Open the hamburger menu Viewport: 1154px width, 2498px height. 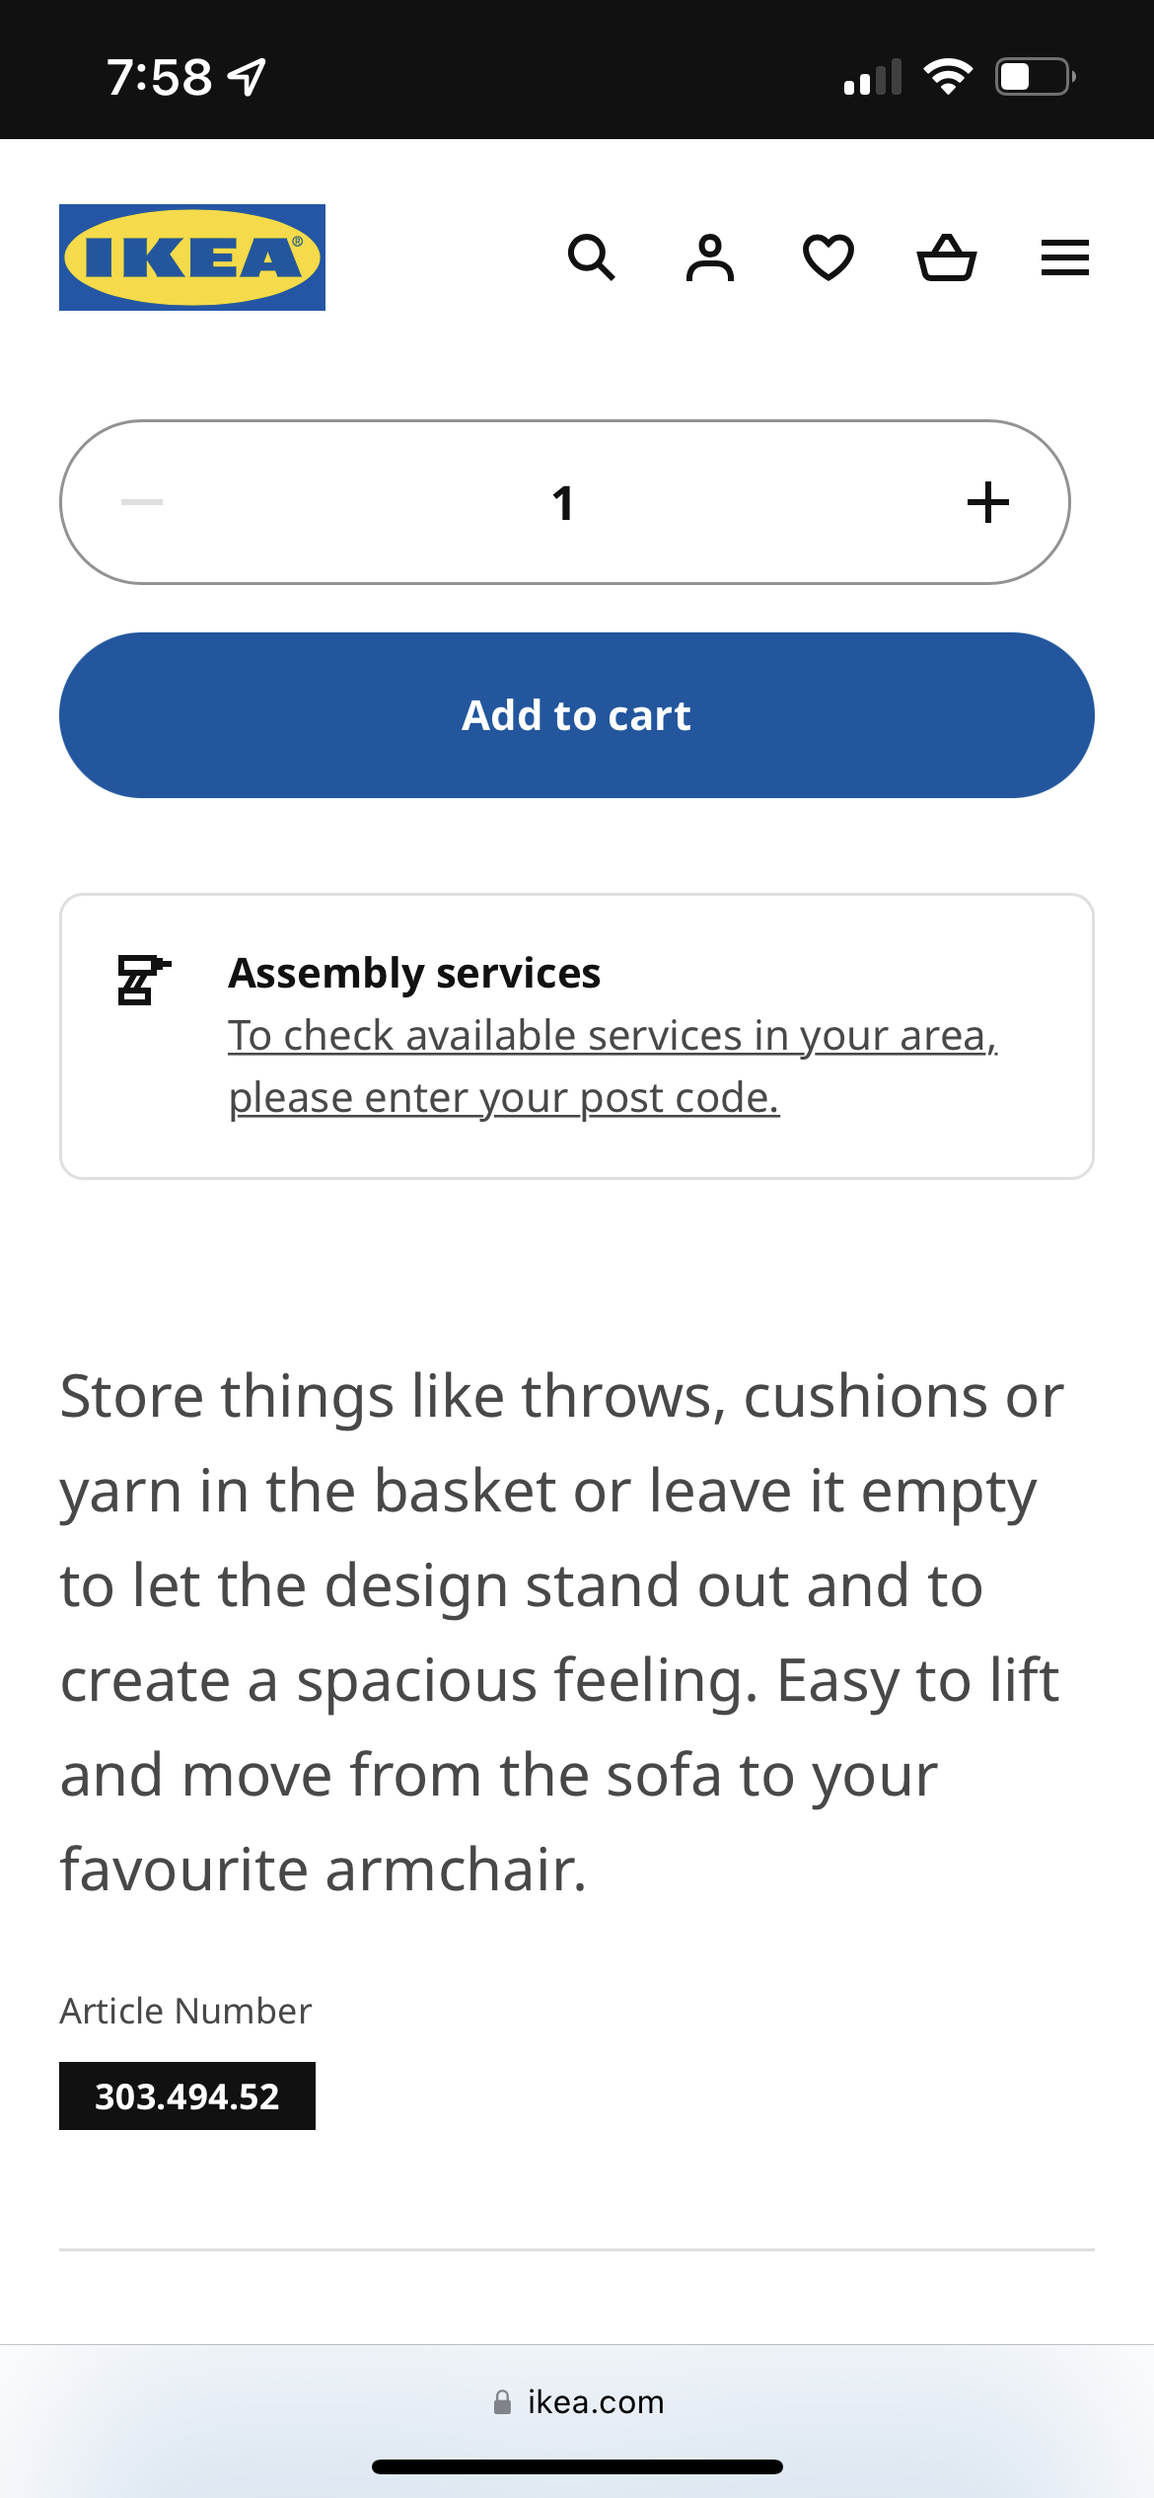(1065, 258)
